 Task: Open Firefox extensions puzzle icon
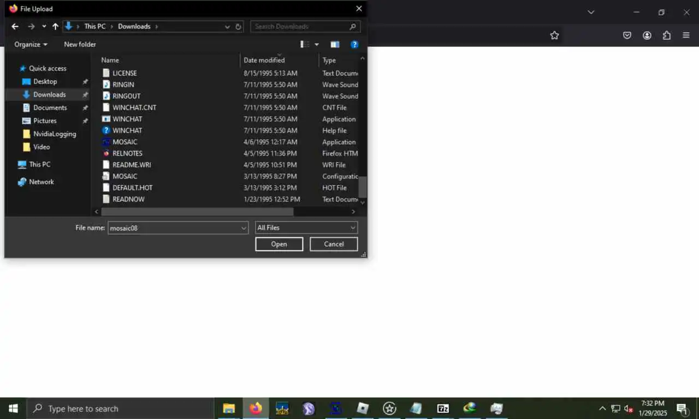click(667, 35)
